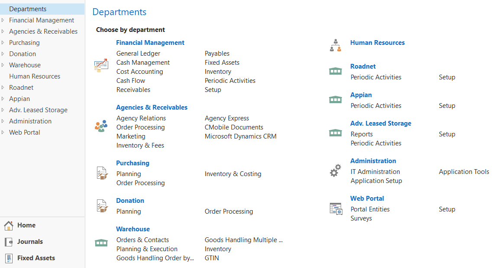Click the Web Portal icon
This screenshot has height=268, width=503.
(335, 209)
